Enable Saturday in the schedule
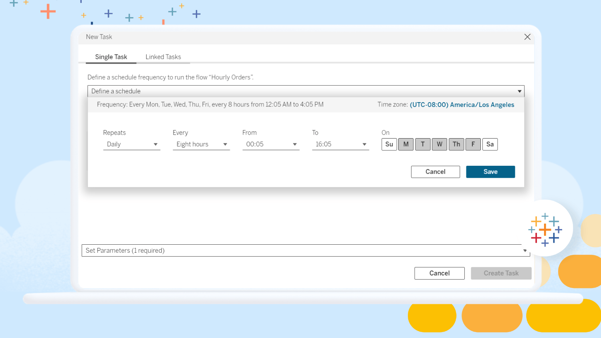 pos(490,144)
